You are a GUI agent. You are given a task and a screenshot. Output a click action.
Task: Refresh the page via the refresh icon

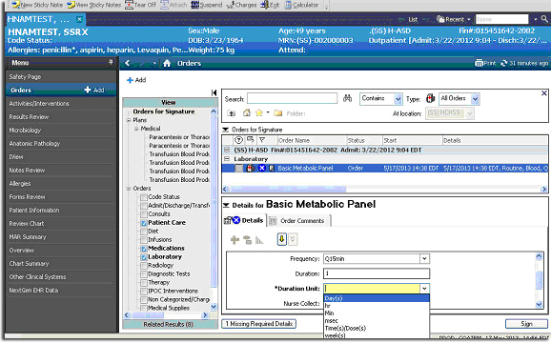[504, 63]
